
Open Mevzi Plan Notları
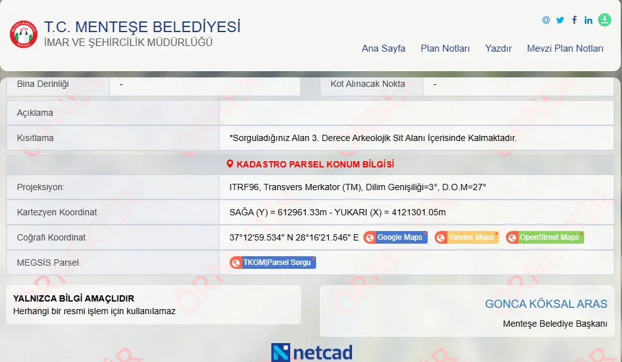(x=565, y=48)
